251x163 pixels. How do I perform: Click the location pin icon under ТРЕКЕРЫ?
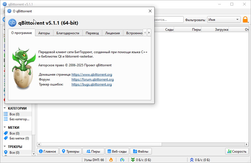tap(6, 152)
